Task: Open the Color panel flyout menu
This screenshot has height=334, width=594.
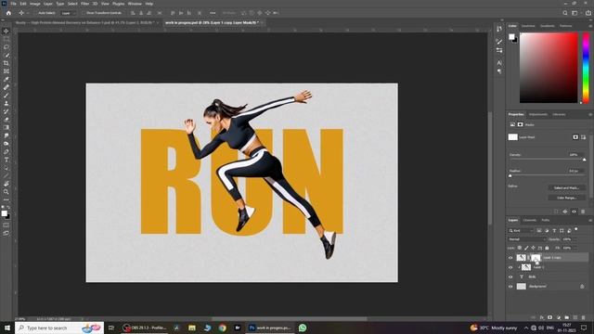Action: pyautogui.click(x=590, y=26)
